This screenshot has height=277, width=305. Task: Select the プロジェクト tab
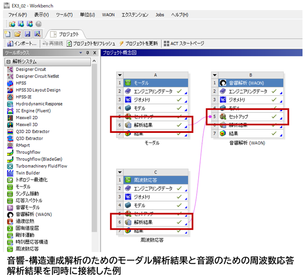click(66, 34)
